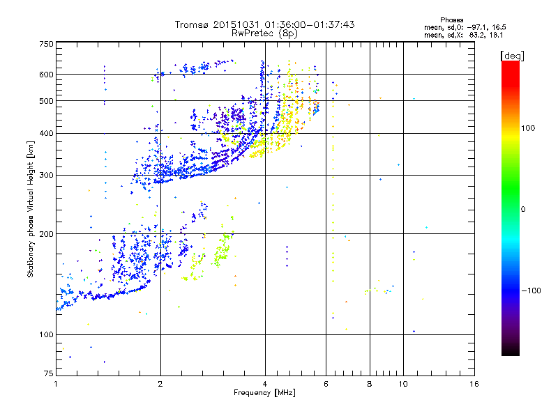This screenshot has width=558, height=418.
Task: Click the 'Phases' header label
Action: click(x=451, y=20)
